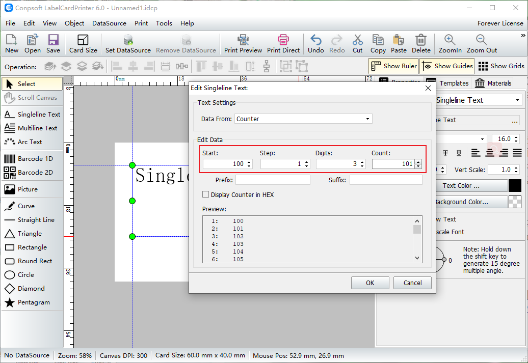Paste from clipboard icon
528x363 pixels.
(x=399, y=44)
